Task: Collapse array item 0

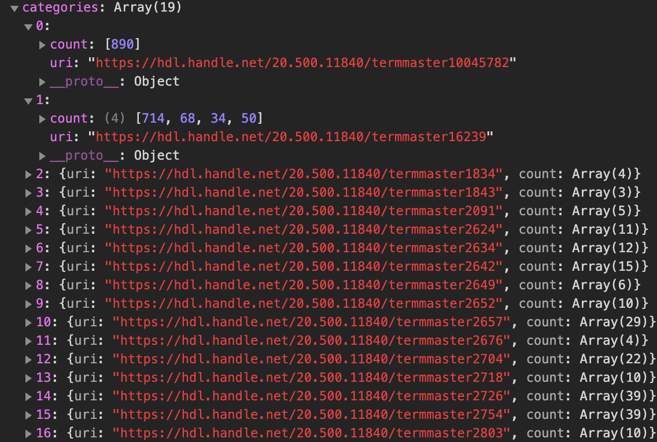Action: click(28, 27)
